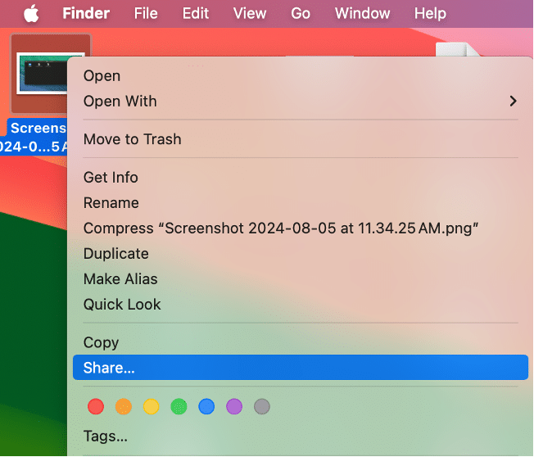The image size is (534, 457).
Task: Rename the screenshot file
Action: tap(111, 202)
